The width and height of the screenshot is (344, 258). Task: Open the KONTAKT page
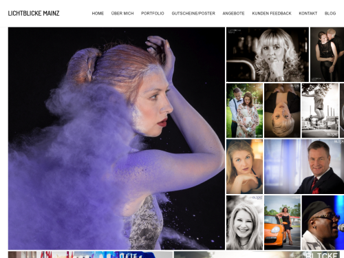point(308,14)
